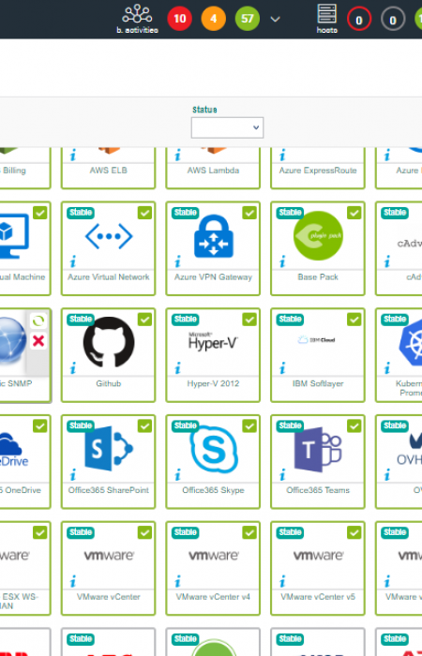422x656 pixels.
Task: Toggle the Base Pack checkmark
Action: pos(354,213)
